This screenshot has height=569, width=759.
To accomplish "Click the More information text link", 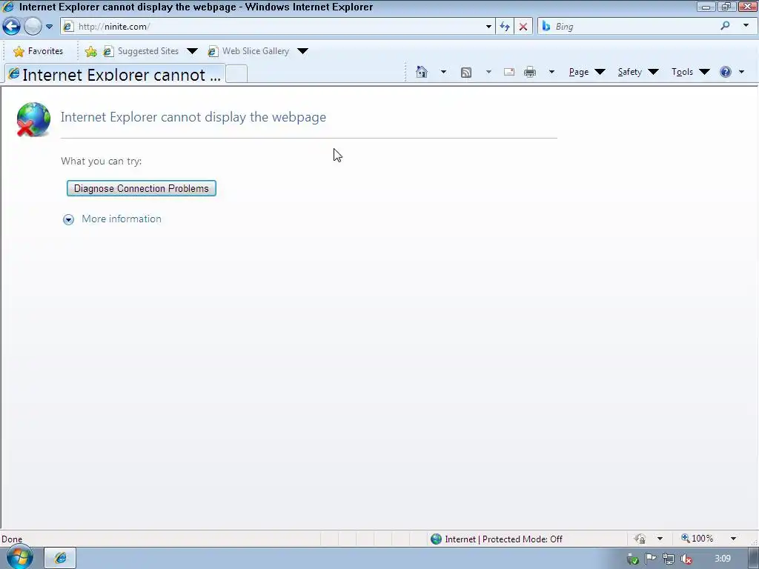I will [122, 219].
